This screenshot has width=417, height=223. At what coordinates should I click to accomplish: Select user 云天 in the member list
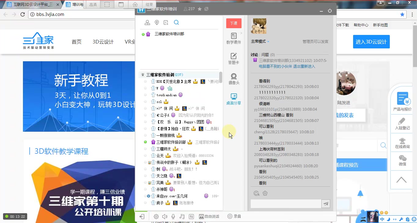point(160,156)
